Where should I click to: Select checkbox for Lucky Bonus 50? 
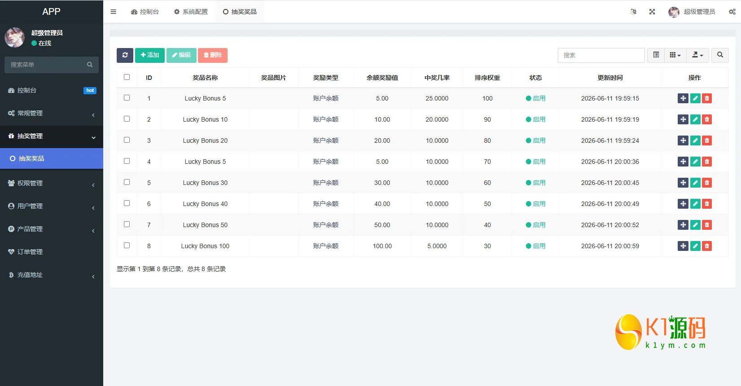click(x=127, y=224)
